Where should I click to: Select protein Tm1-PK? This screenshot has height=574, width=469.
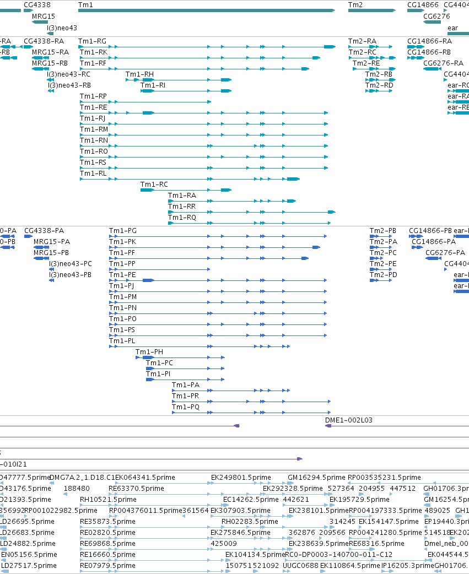coord(214,247)
